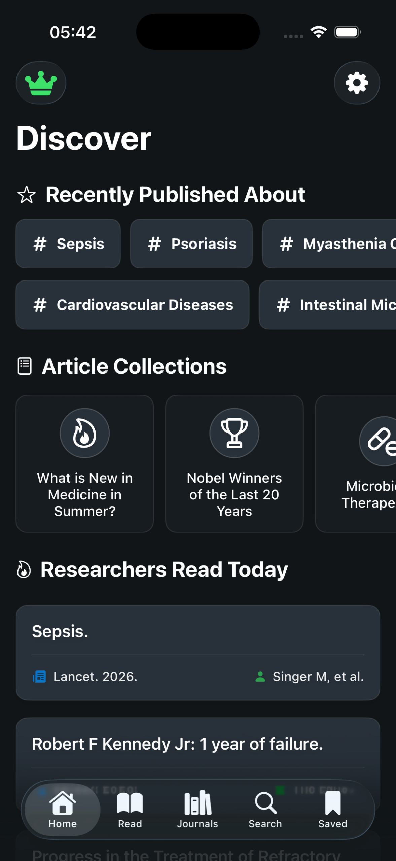This screenshot has width=396, height=861.
Task: Select the Sepsis topic tag
Action: point(68,244)
